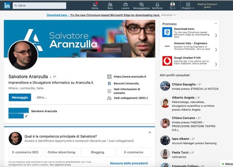The height and width of the screenshot is (167, 233).
Task: Click the link icon on featured thumbnail
Action: (x=26, y=116)
